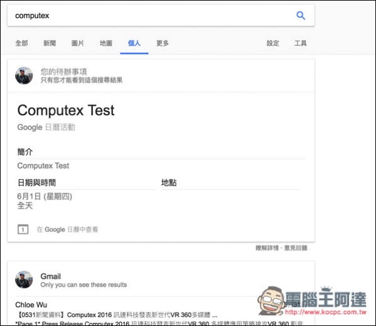This screenshot has width=376, height=326.
Task: Open the calendar icon beside Google 日曆中查看
Action: (23, 229)
